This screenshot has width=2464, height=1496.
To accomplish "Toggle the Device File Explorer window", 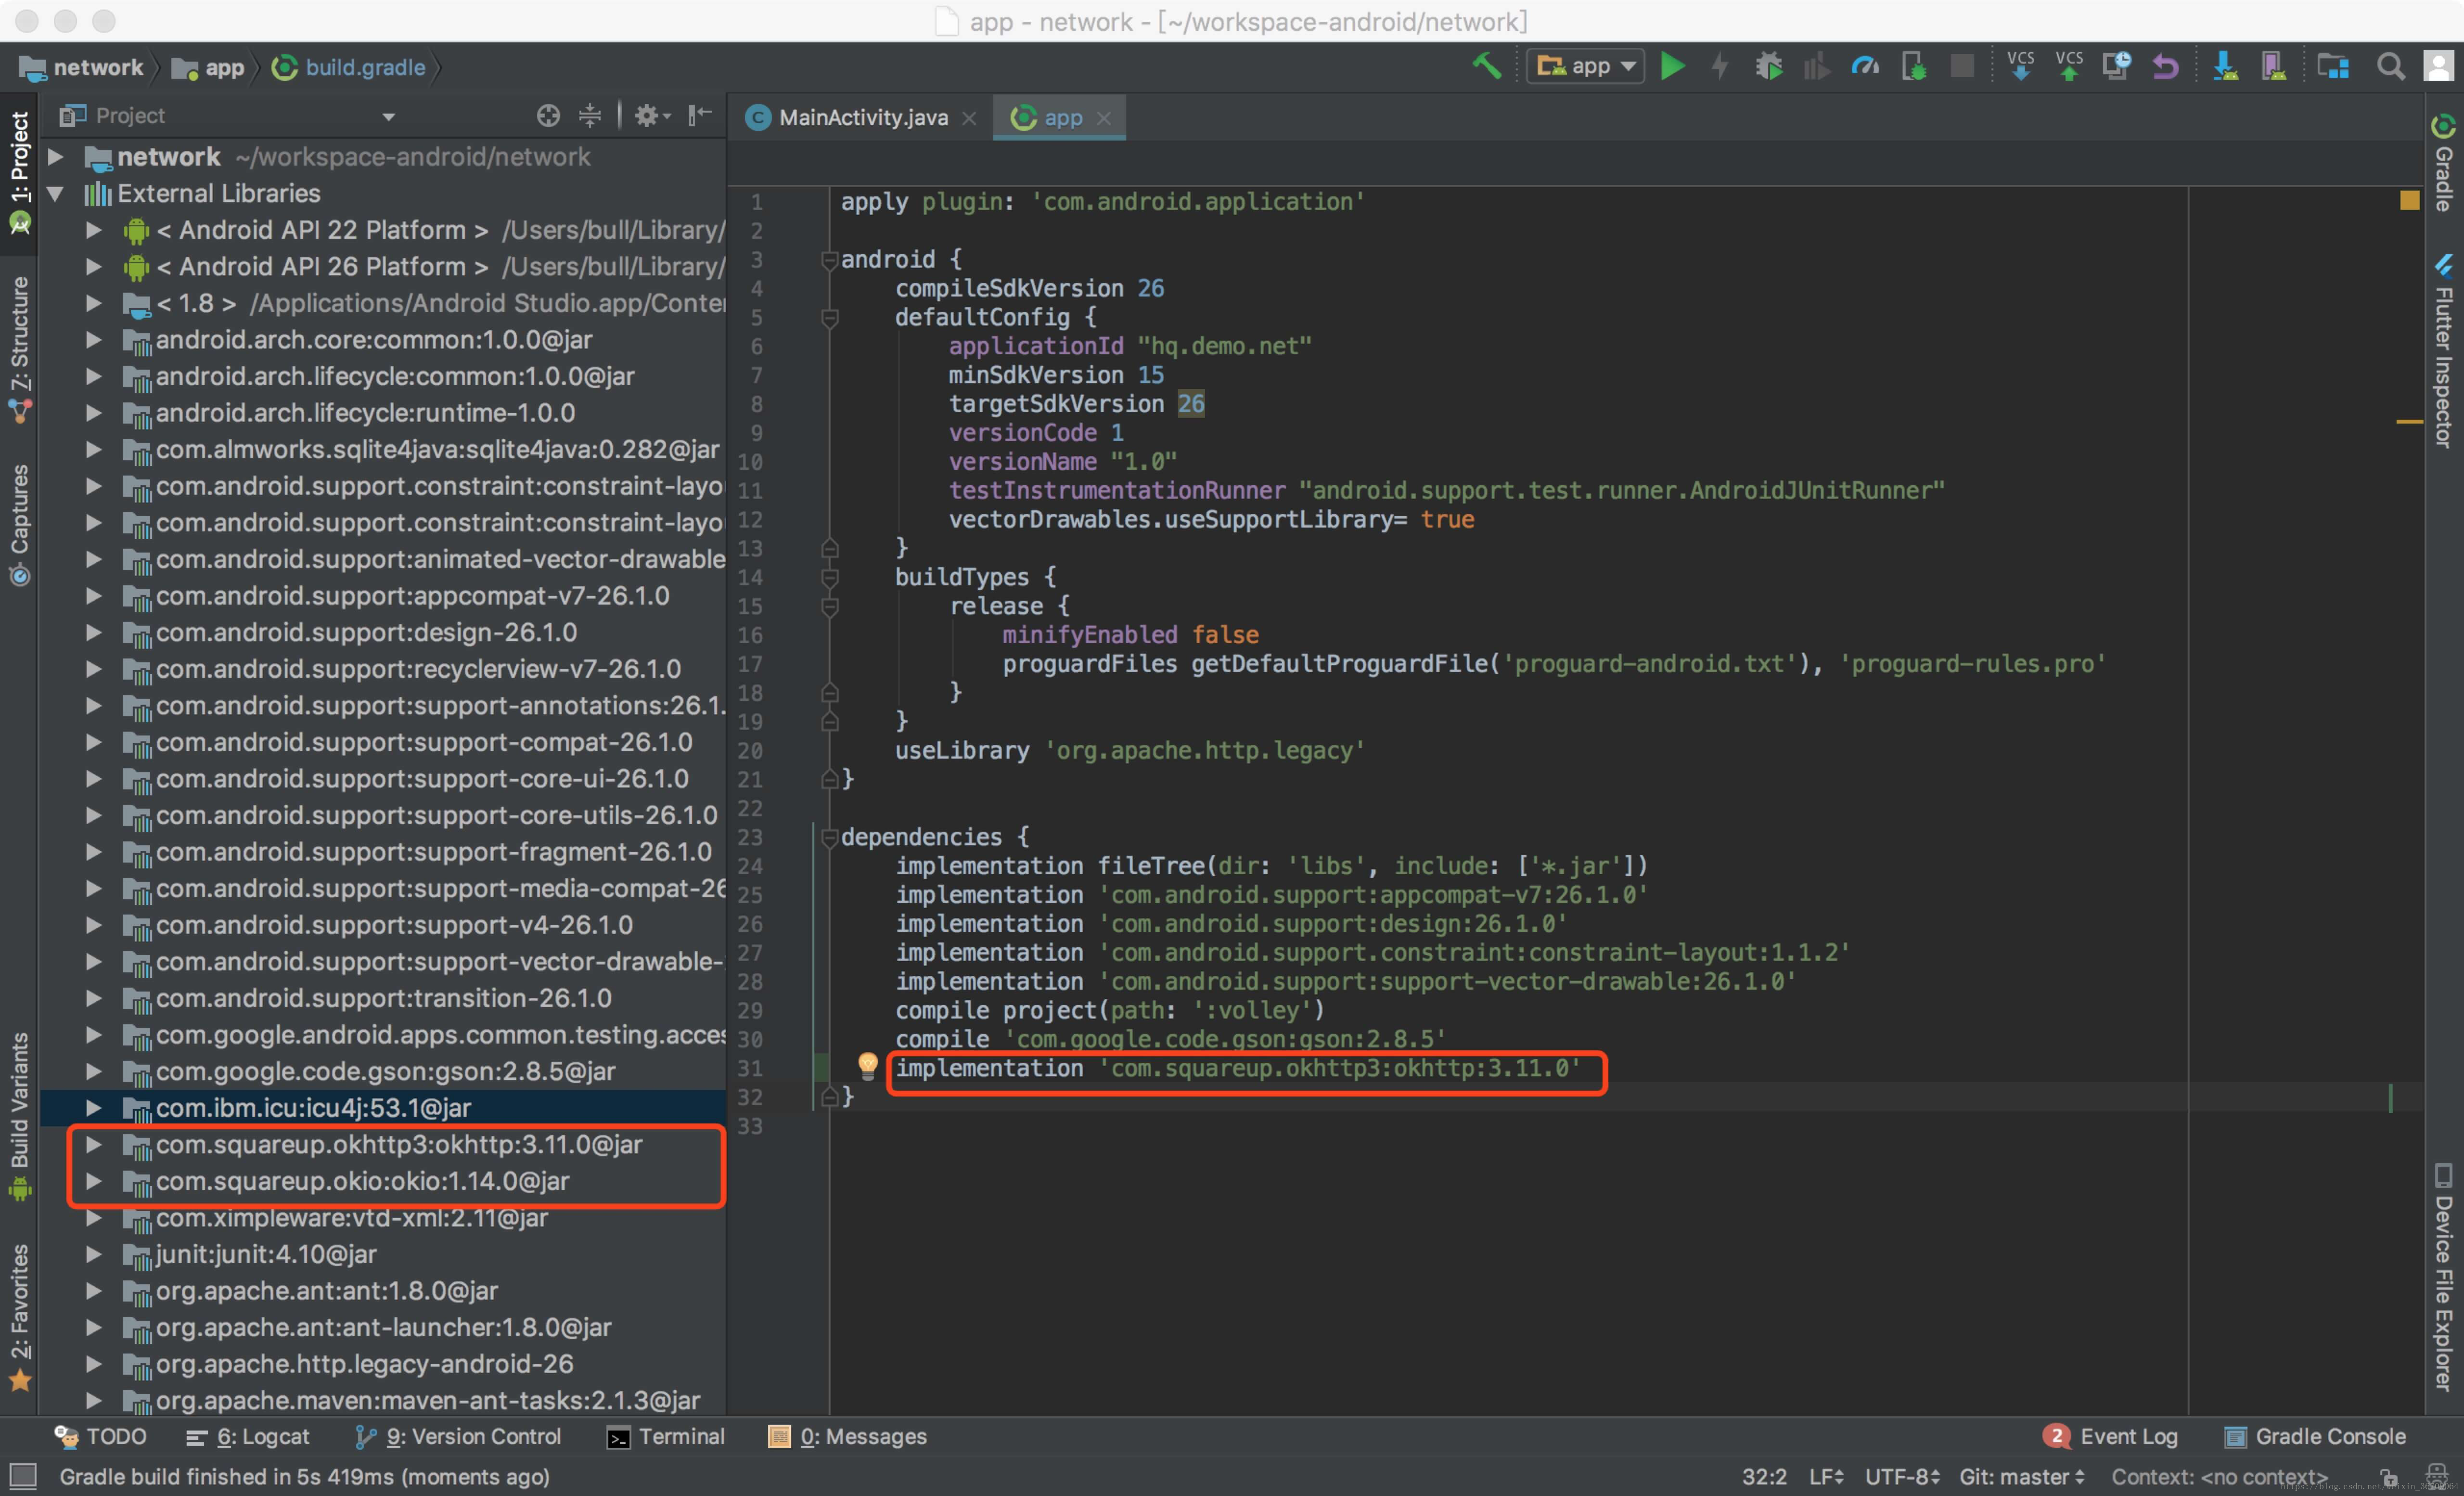I will [x=2443, y=1278].
